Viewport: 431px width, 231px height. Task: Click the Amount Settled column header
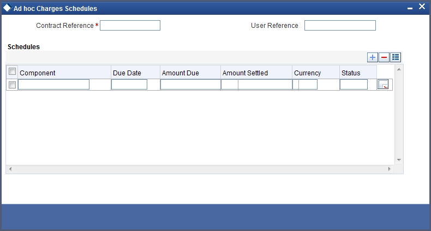(256, 73)
